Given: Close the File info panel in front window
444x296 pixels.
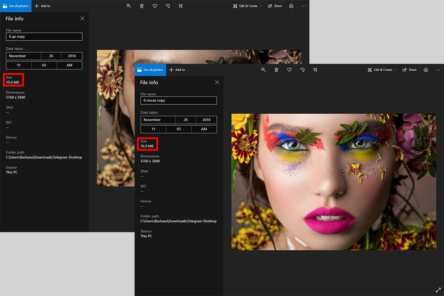Looking at the screenshot, I should (217, 82).
